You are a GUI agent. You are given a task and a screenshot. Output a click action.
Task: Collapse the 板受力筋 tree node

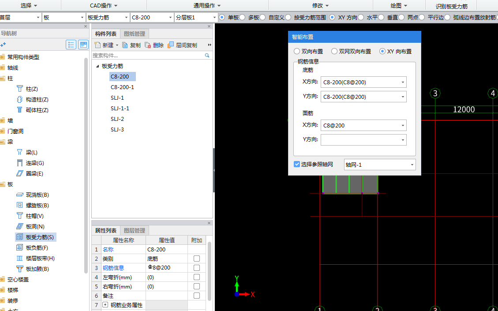point(97,66)
